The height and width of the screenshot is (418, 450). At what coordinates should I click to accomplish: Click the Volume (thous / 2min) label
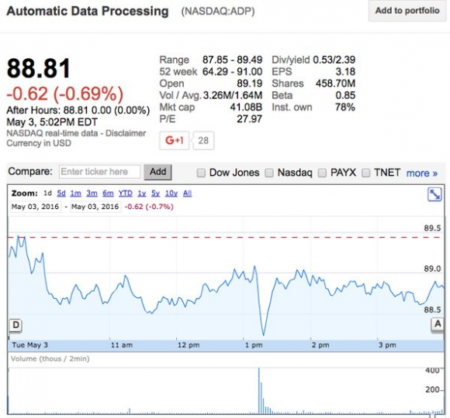pos(50,358)
